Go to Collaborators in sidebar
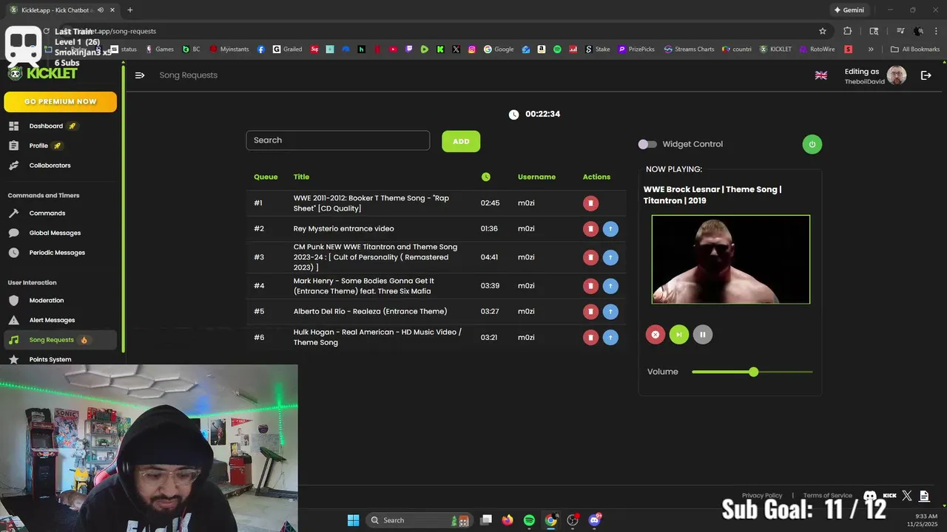Screen dimensions: 947x532 click(50, 166)
